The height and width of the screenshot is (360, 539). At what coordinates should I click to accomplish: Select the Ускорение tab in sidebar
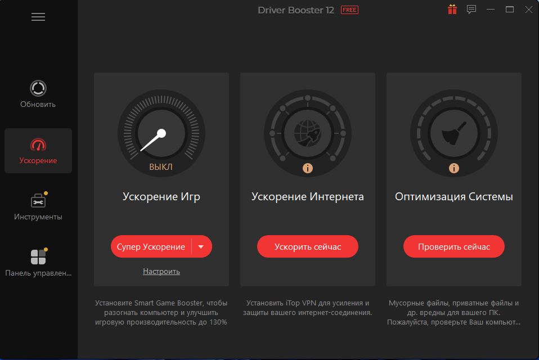(38, 151)
